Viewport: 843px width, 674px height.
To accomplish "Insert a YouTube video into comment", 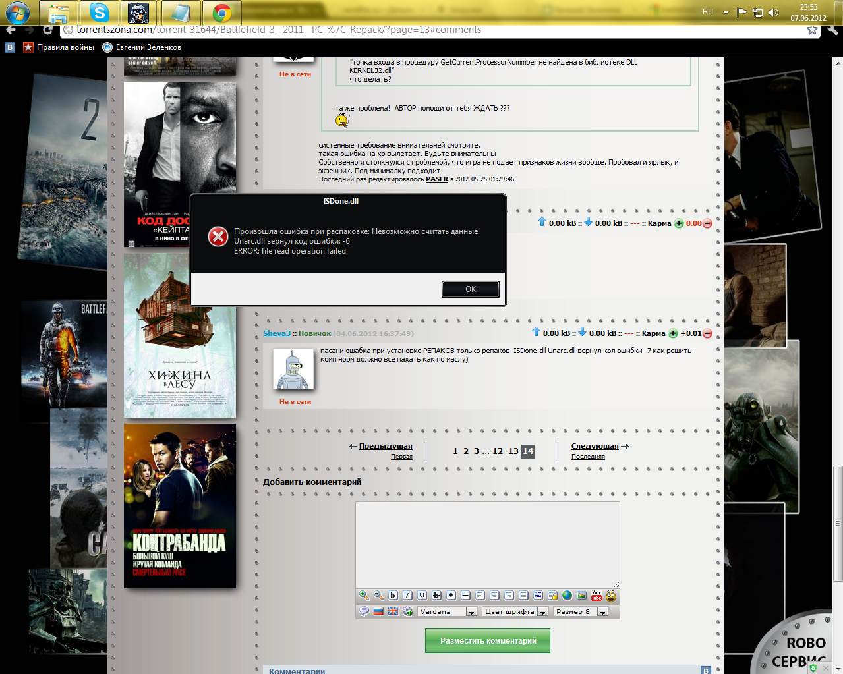I will pyautogui.click(x=596, y=596).
